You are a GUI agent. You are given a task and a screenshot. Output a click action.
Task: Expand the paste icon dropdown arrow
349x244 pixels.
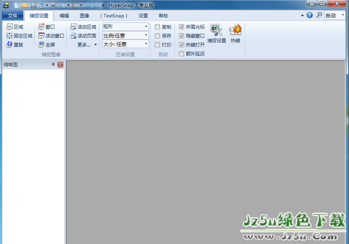pyautogui.click(x=81, y=5)
